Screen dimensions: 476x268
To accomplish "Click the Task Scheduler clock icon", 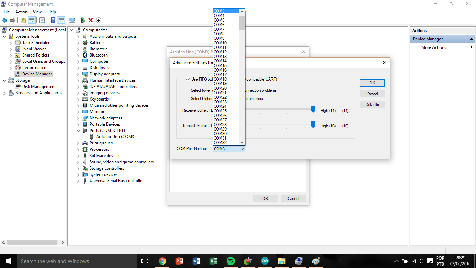I will pyautogui.click(x=18, y=43).
